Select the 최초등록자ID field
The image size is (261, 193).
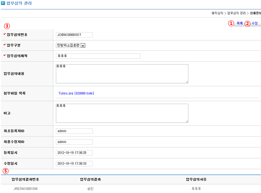pos(74,131)
